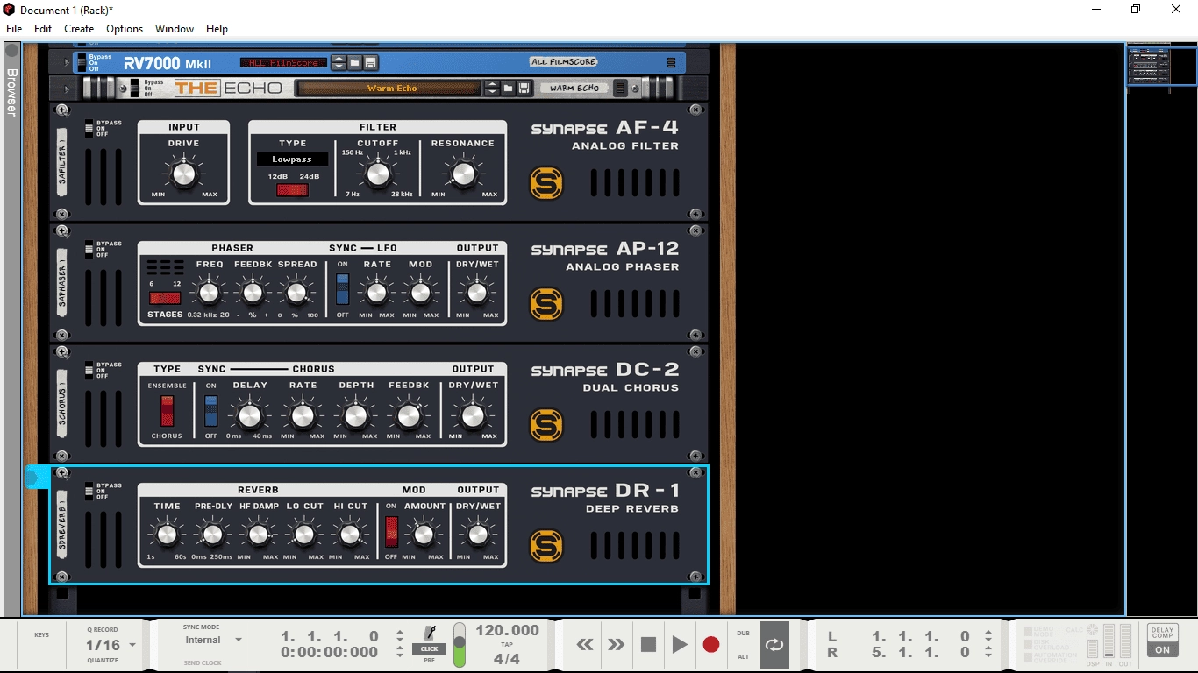This screenshot has width=1198, height=673.
Task: Toggle DC-2 chorus sync switch
Action: (210, 409)
